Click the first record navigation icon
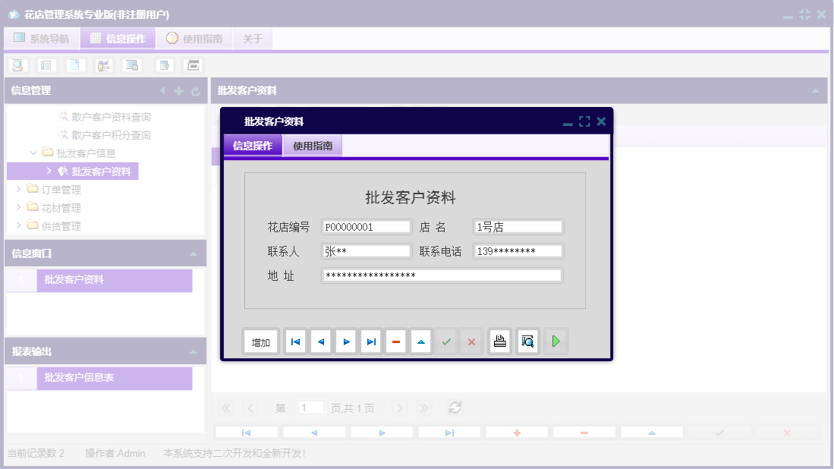The height and width of the screenshot is (469, 834). click(x=295, y=341)
